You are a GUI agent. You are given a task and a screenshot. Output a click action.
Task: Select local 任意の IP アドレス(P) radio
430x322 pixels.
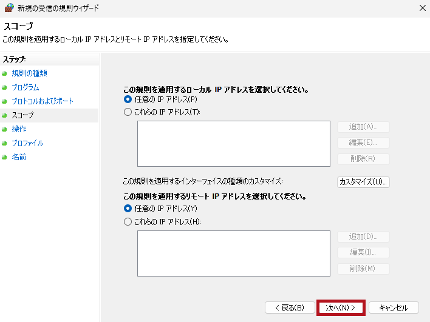click(128, 99)
